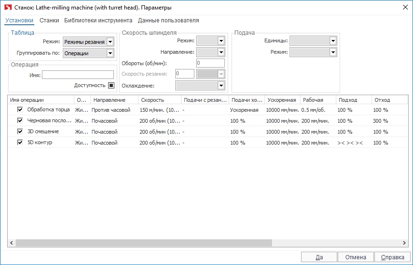Open the spindle Направление dropdown
Image resolution: width=413 pixels, height=265 pixels.
pyautogui.click(x=221, y=52)
